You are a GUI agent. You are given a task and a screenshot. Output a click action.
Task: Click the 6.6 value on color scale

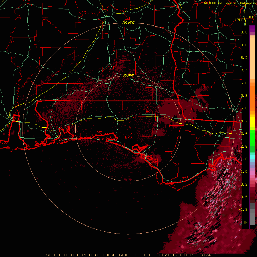[244, 83]
